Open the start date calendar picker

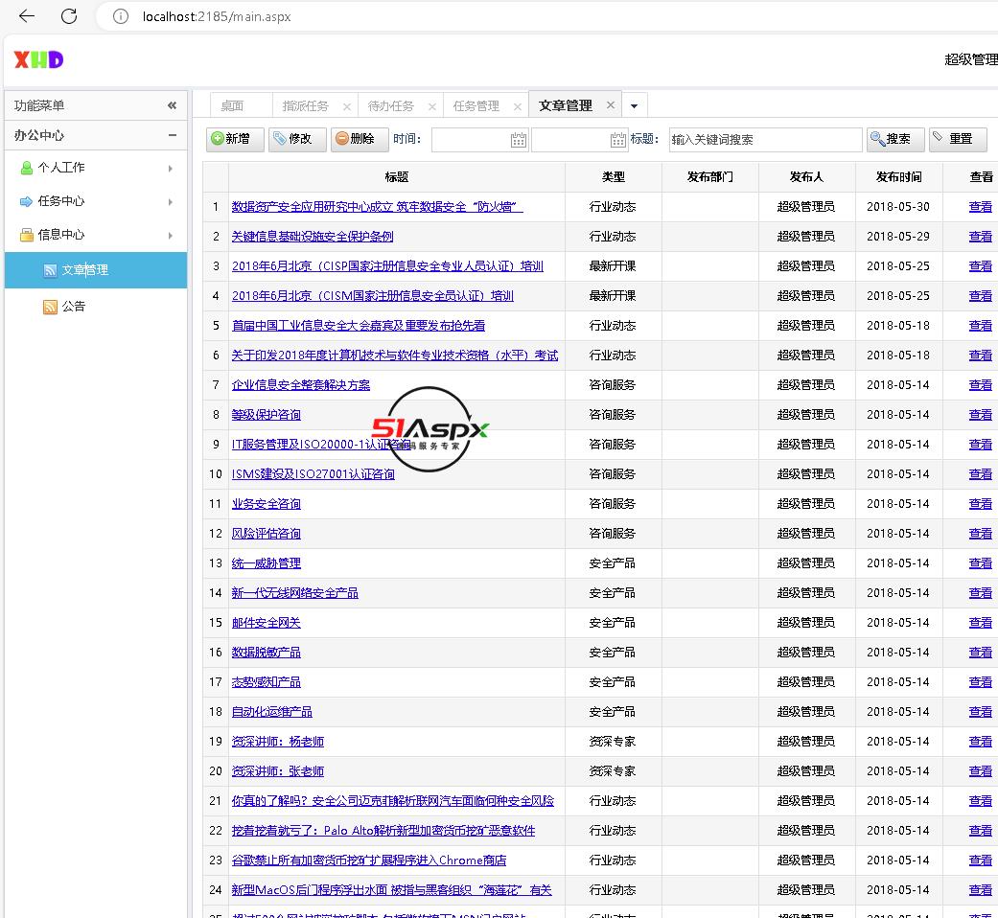click(519, 140)
